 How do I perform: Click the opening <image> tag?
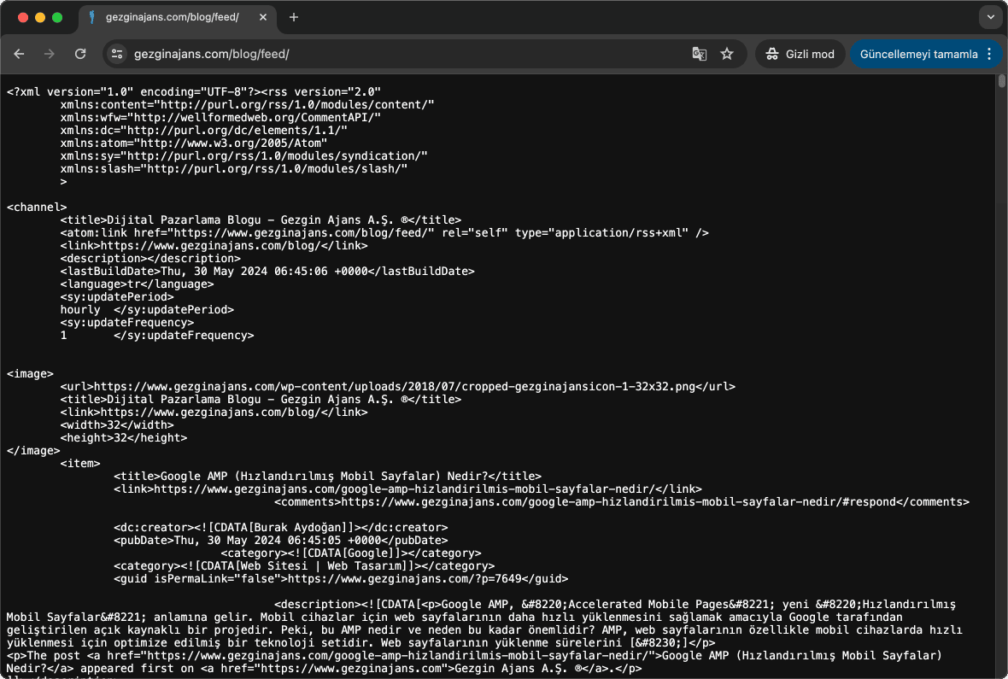(x=30, y=373)
